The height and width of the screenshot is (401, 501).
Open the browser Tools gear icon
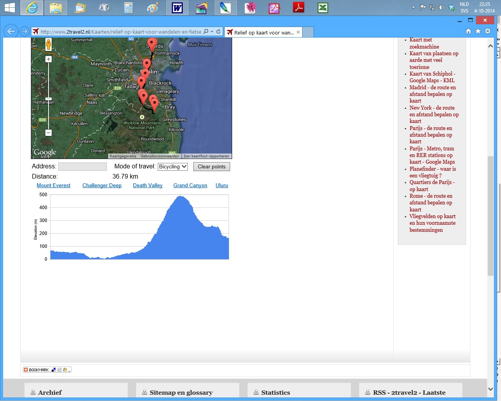coord(488,31)
